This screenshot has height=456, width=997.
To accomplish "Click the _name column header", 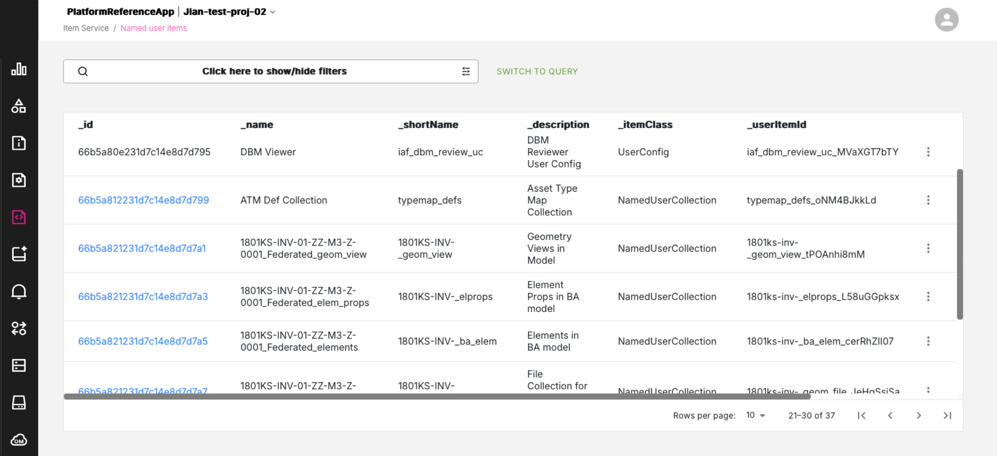I will 257,125.
